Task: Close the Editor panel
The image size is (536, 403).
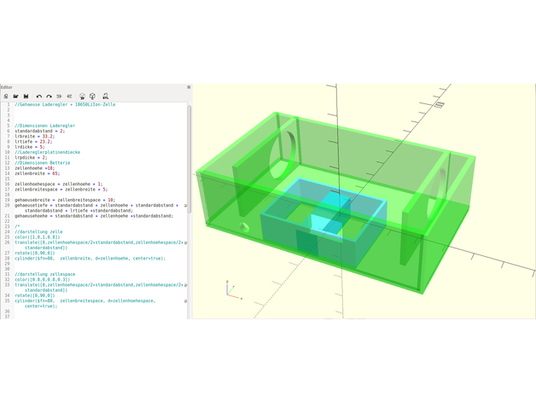Action: tap(189, 87)
